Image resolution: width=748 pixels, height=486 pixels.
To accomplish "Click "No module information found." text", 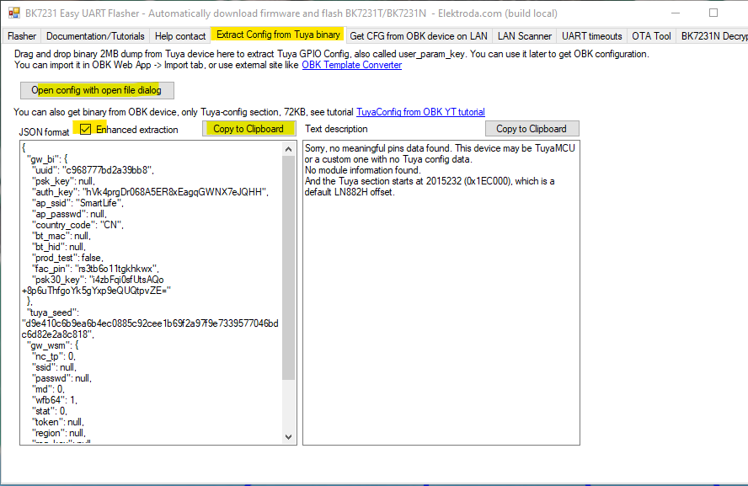I will click(x=362, y=170).
